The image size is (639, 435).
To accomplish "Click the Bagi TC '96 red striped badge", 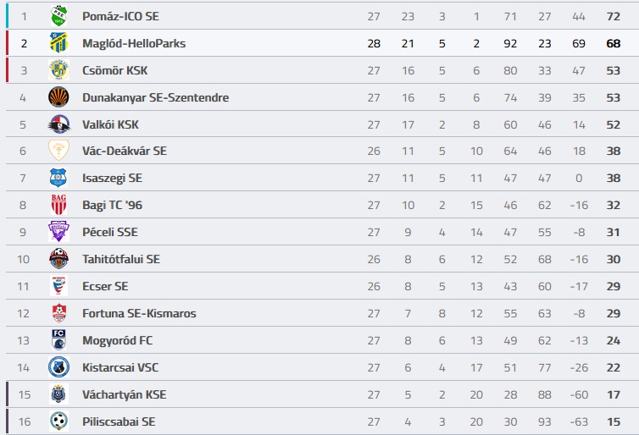I will coord(58,205).
